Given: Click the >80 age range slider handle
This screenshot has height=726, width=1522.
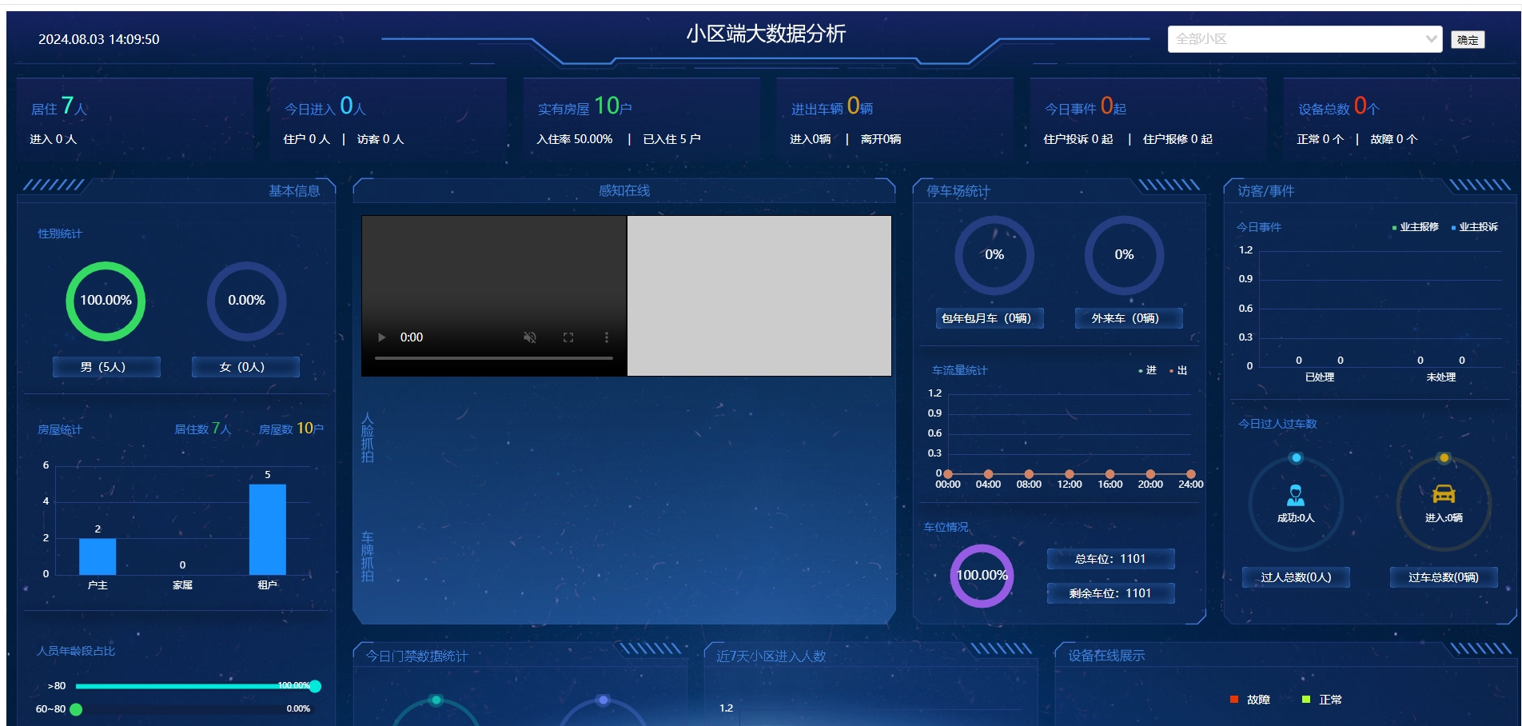Looking at the screenshot, I should point(316,686).
